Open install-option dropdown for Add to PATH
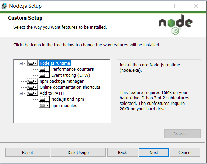This screenshot has width=207, height=164. [x=33, y=93]
